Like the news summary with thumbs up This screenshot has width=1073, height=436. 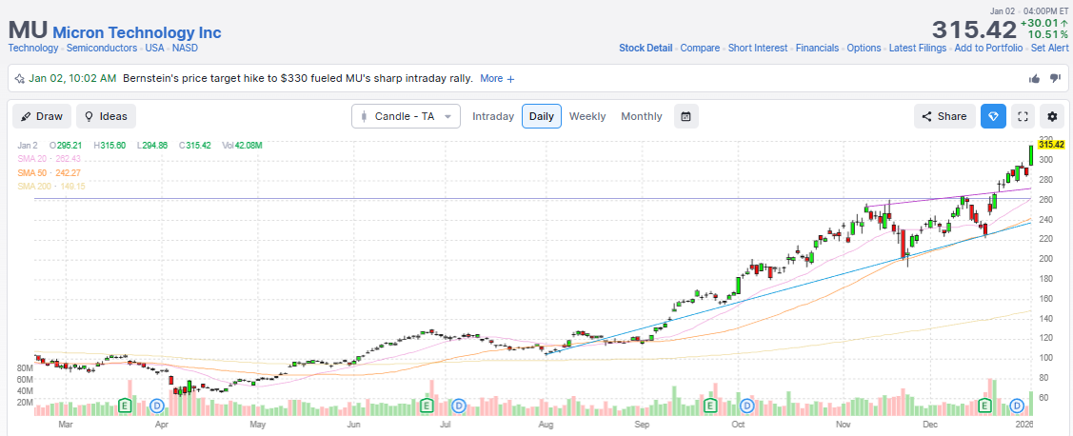point(1034,79)
